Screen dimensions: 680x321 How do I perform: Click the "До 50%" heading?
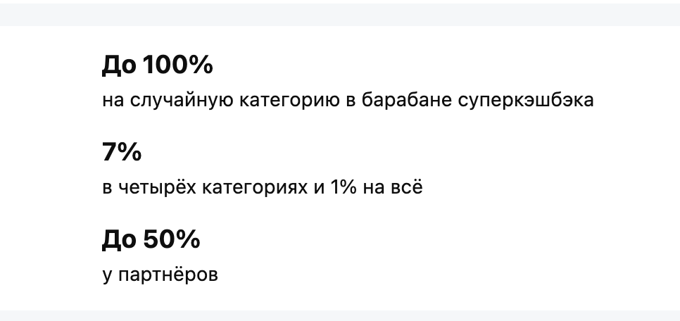click(151, 240)
